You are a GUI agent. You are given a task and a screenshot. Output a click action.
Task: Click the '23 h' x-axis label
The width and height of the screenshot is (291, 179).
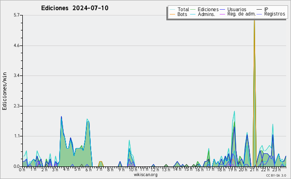tap(276, 170)
